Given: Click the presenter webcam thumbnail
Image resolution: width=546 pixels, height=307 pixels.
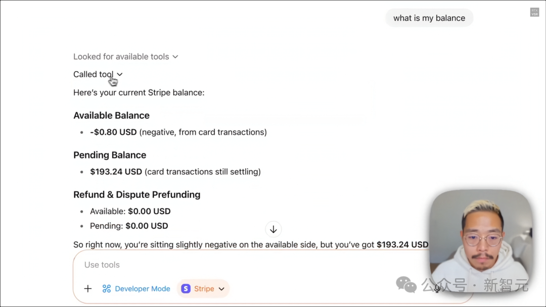Looking at the screenshot, I should pos(480,240).
